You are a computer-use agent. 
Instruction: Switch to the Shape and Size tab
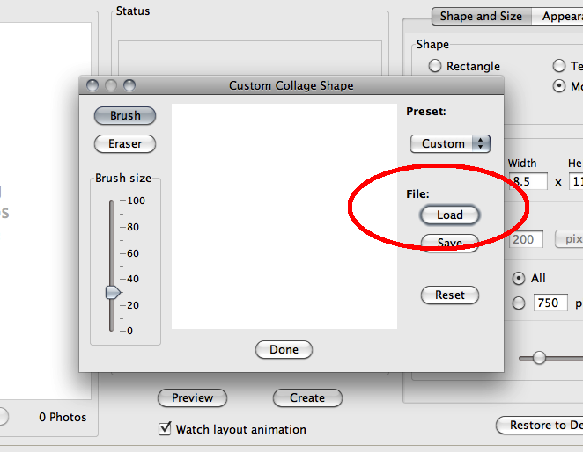click(482, 17)
